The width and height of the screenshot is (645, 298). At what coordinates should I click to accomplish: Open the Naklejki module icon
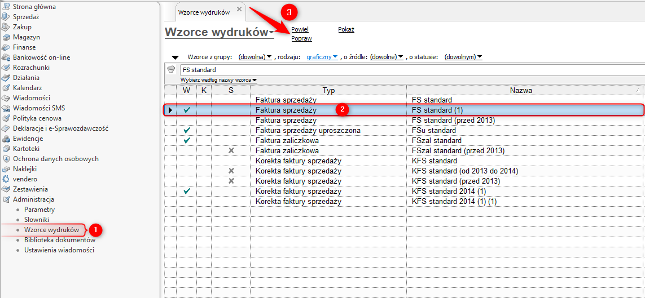(x=6, y=169)
